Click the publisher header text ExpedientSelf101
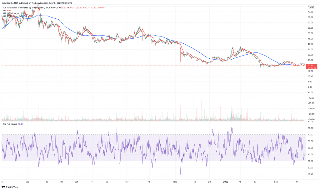The image size is (320, 190). (10, 3)
